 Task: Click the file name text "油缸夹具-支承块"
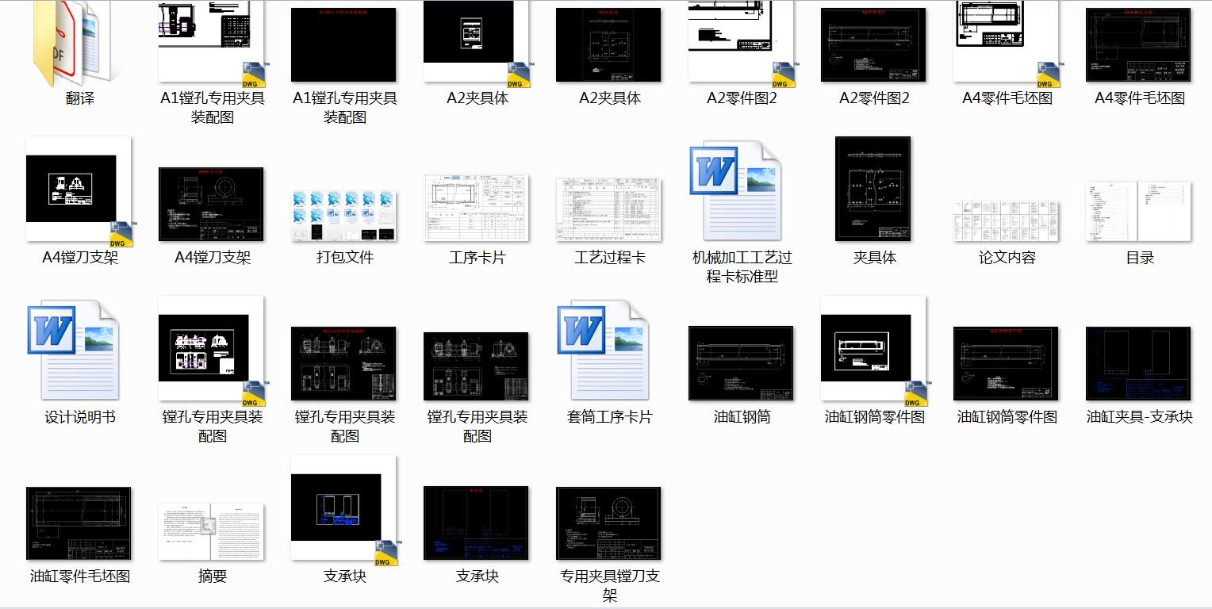pyautogui.click(x=1139, y=417)
